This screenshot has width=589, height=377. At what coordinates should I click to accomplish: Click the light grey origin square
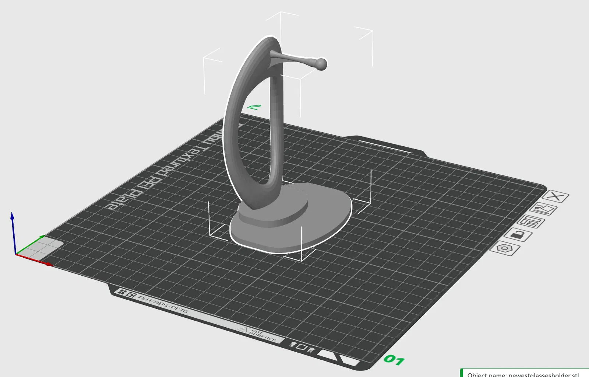coord(42,247)
